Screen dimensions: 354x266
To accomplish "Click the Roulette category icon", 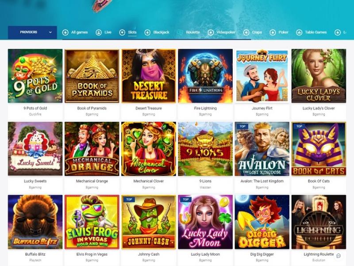I will pyautogui.click(x=180, y=32).
